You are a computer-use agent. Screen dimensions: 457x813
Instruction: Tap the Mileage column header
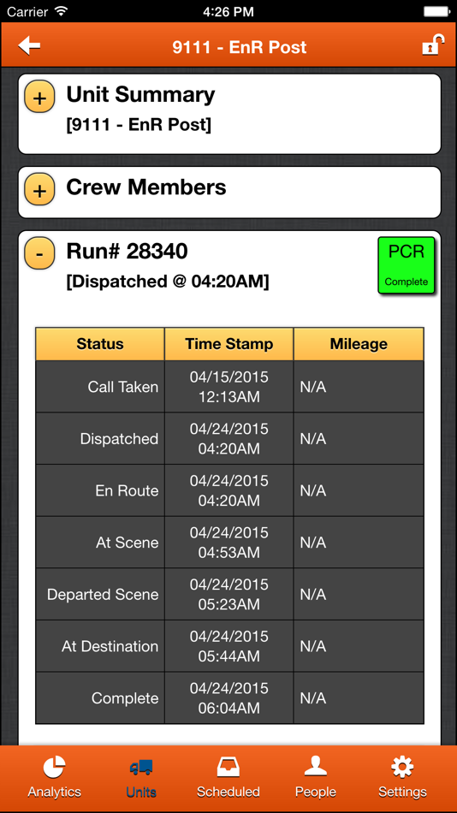tap(359, 344)
